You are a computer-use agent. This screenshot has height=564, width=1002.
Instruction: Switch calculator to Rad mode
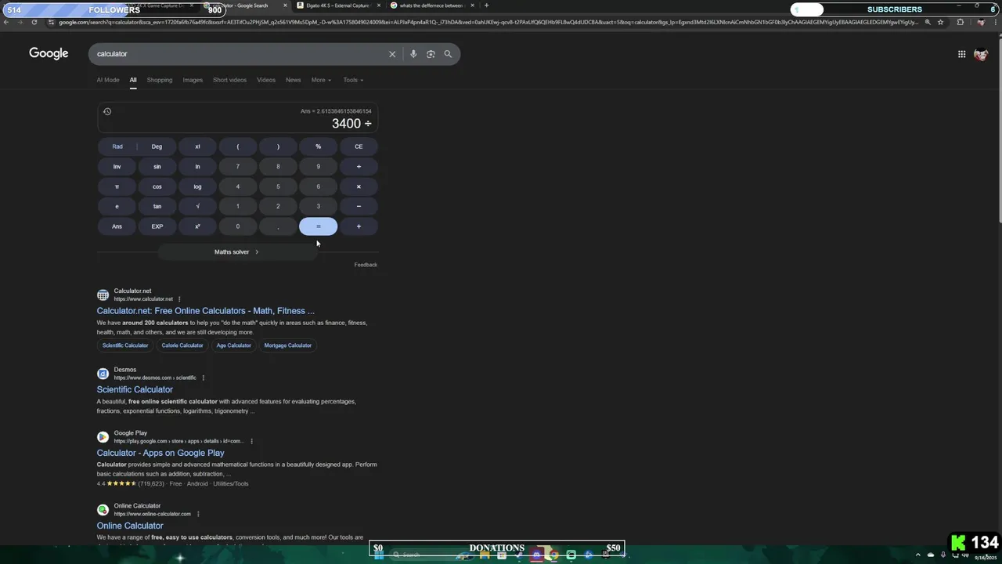117,146
